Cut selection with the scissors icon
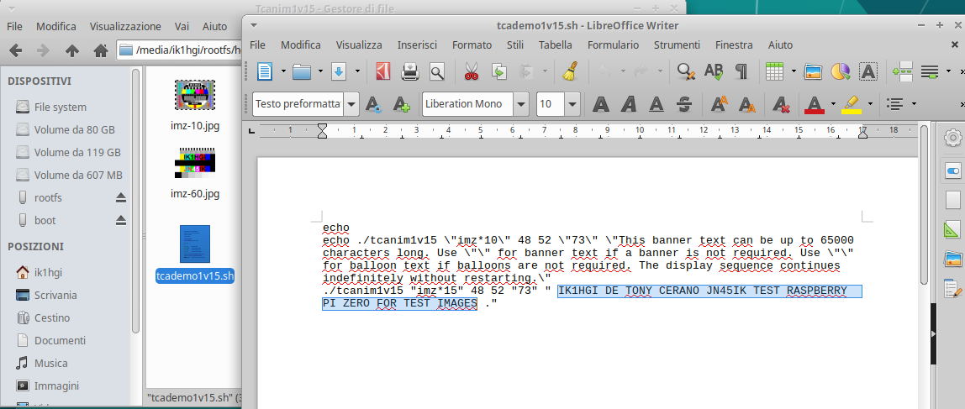 tap(472, 71)
